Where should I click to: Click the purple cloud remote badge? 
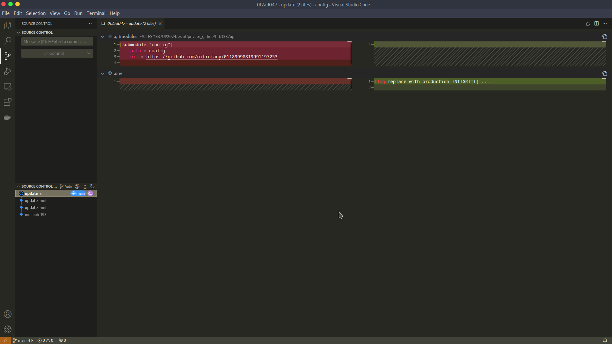pyautogui.click(x=90, y=193)
